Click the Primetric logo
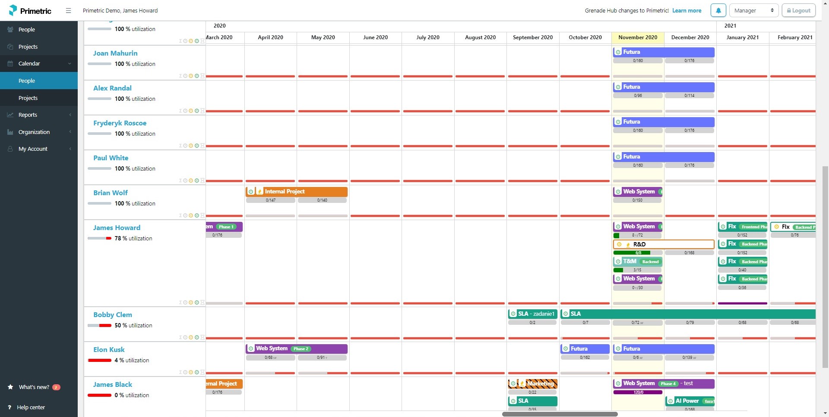 (x=30, y=10)
